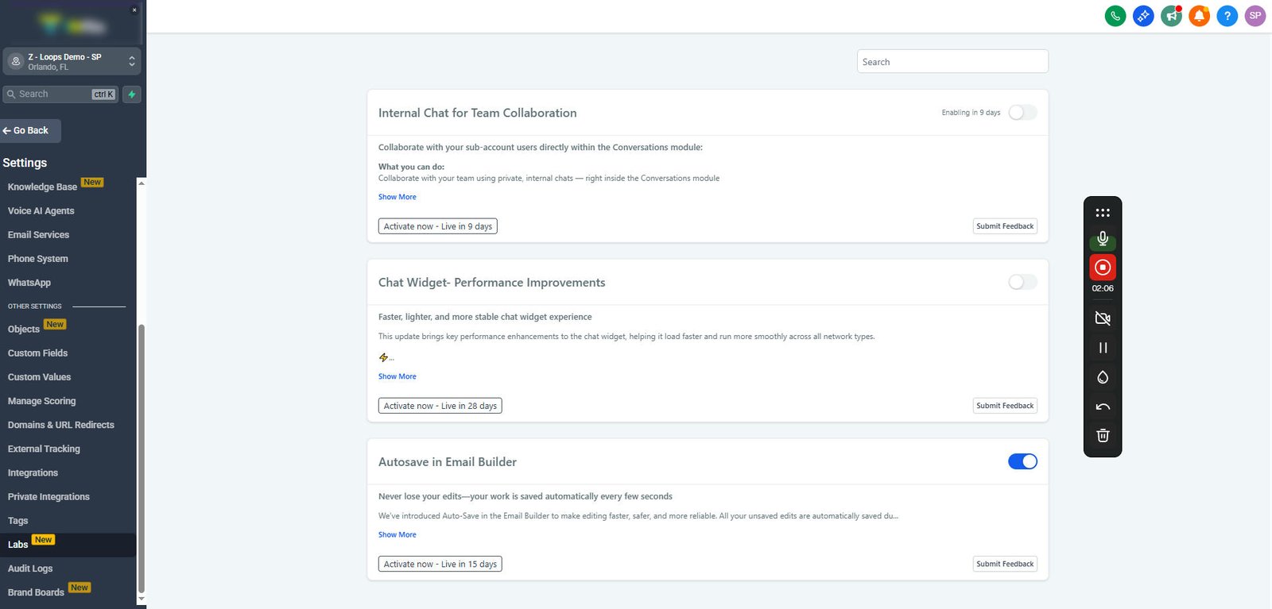
Task: Toggle the recorder camera off icon
Action: pyautogui.click(x=1103, y=318)
